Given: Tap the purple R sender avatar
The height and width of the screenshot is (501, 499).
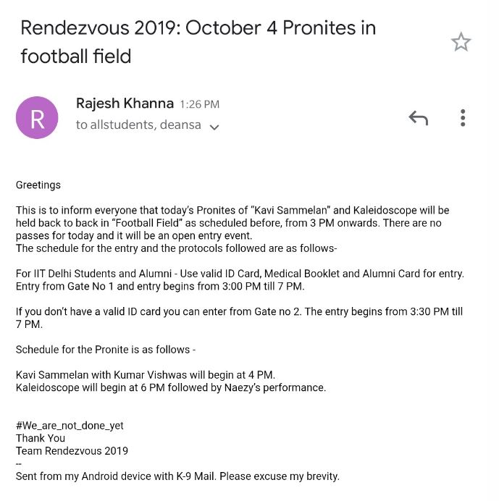Looking at the screenshot, I should pyautogui.click(x=37, y=117).
